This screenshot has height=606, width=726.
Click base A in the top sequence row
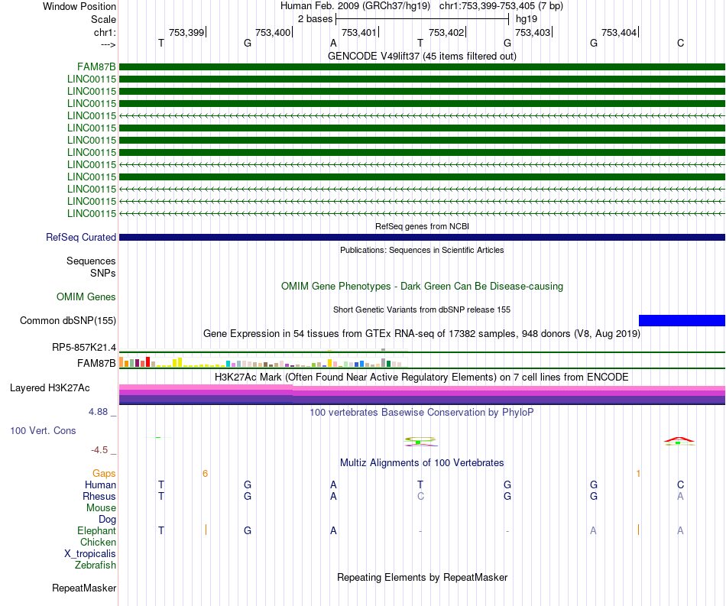[333, 43]
